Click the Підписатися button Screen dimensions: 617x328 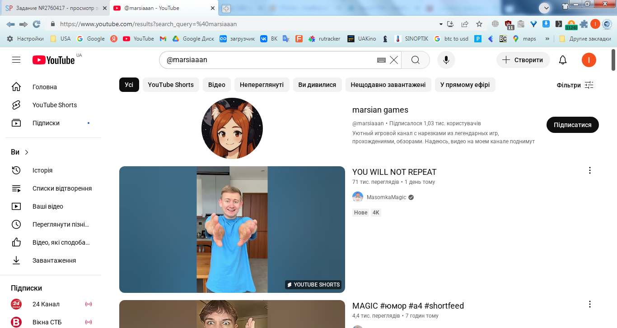coord(573,125)
